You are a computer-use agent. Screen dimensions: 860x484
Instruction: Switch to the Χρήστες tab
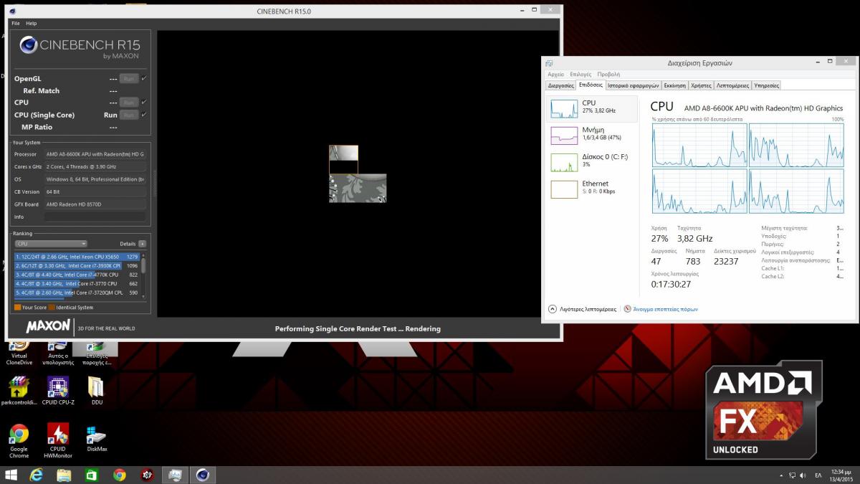pyautogui.click(x=701, y=85)
